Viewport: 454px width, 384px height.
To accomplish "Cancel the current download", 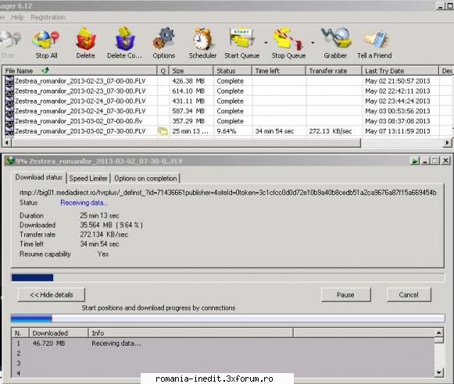I will click(409, 295).
